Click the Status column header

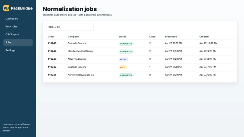click(122, 37)
